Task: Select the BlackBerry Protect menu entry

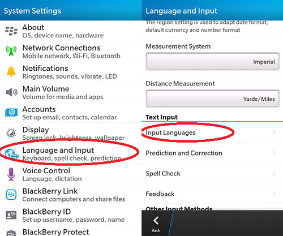Action: (71, 231)
